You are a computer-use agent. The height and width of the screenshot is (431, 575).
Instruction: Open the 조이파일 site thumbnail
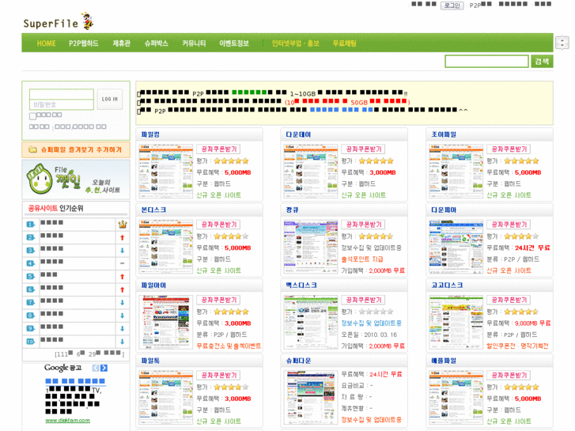[456, 172]
